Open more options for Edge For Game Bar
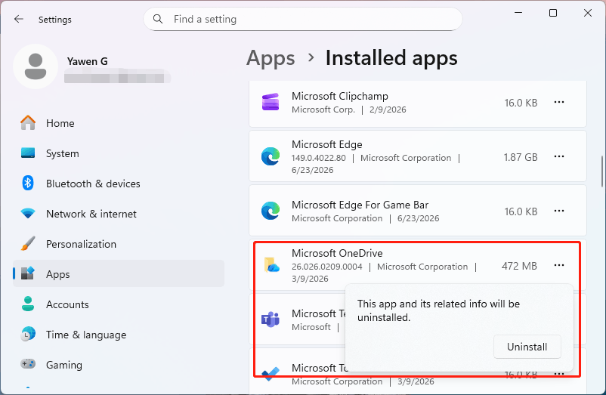 pyautogui.click(x=559, y=211)
